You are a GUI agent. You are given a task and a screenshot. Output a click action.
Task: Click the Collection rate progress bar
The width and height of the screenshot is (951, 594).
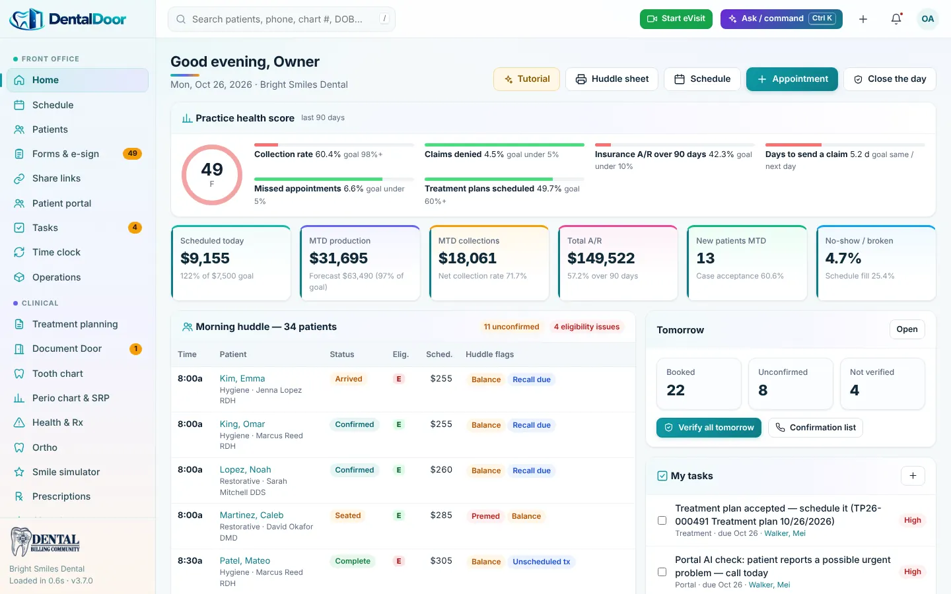(334, 145)
